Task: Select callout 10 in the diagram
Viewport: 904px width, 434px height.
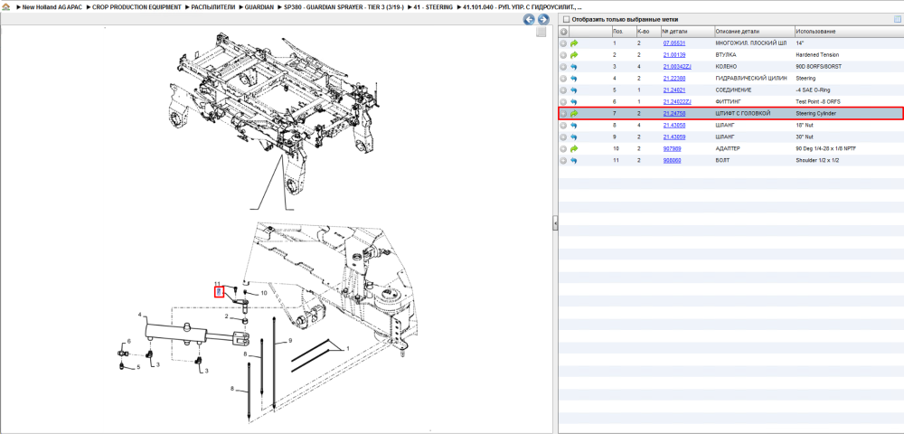Action: (263, 293)
